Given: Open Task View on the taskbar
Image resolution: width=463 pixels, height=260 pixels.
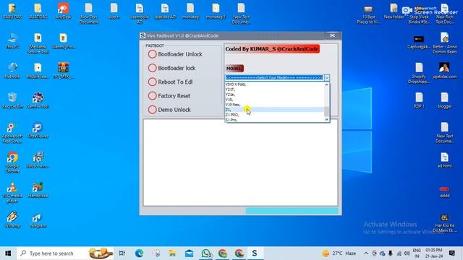Looking at the screenshot, I should click(x=122, y=253).
